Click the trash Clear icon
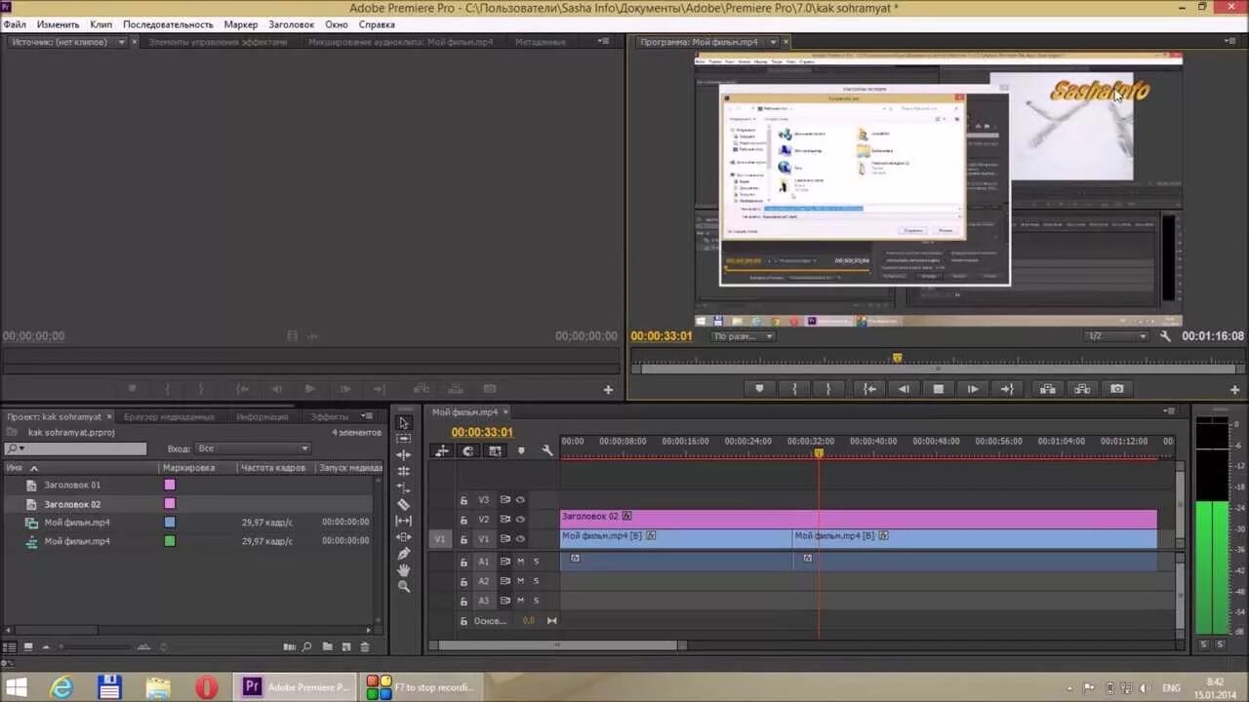Image resolution: width=1249 pixels, height=702 pixels. tap(365, 646)
